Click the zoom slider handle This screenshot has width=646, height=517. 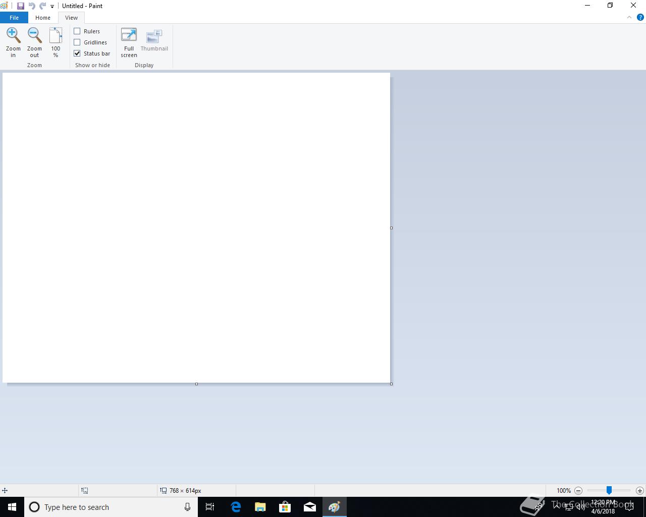(x=609, y=490)
